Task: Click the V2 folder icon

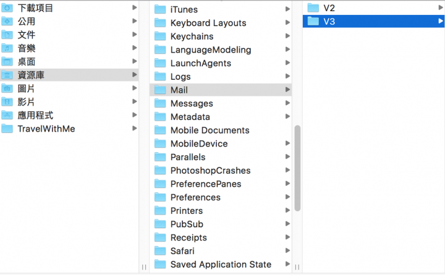Action: click(313, 7)
